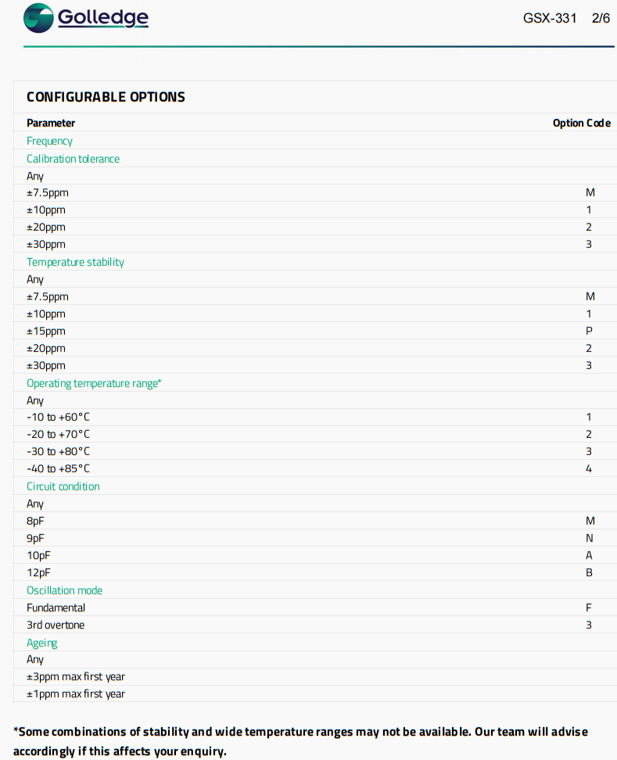Click the Option Code column header

581,123
